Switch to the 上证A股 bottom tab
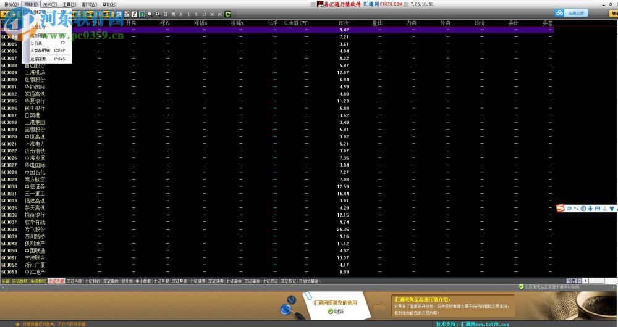This screenshot has height=327, width=618. click(x=56, y=281)
